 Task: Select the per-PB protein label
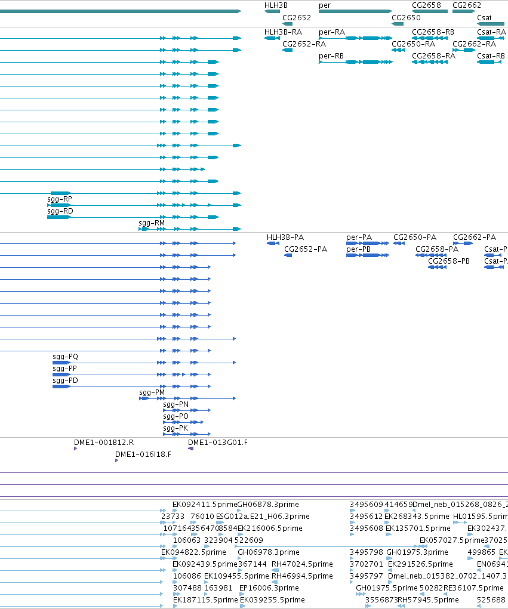point(358,249)
